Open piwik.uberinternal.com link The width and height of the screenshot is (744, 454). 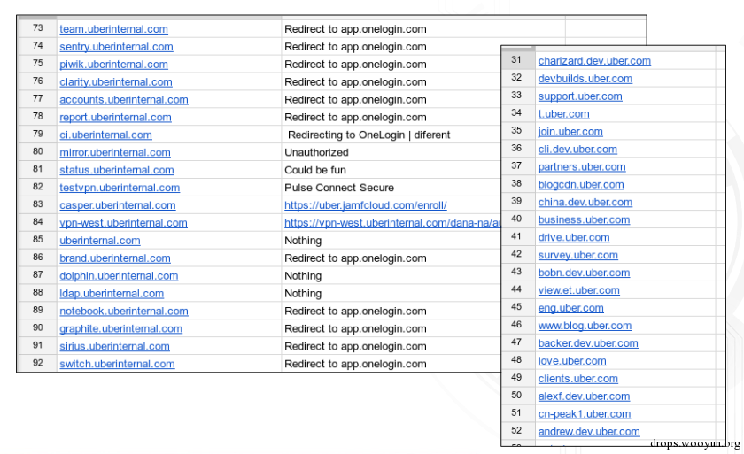tap(113, 65)
